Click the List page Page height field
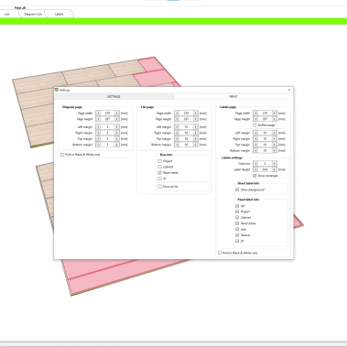The image size is (347, 347). point(186,119)
